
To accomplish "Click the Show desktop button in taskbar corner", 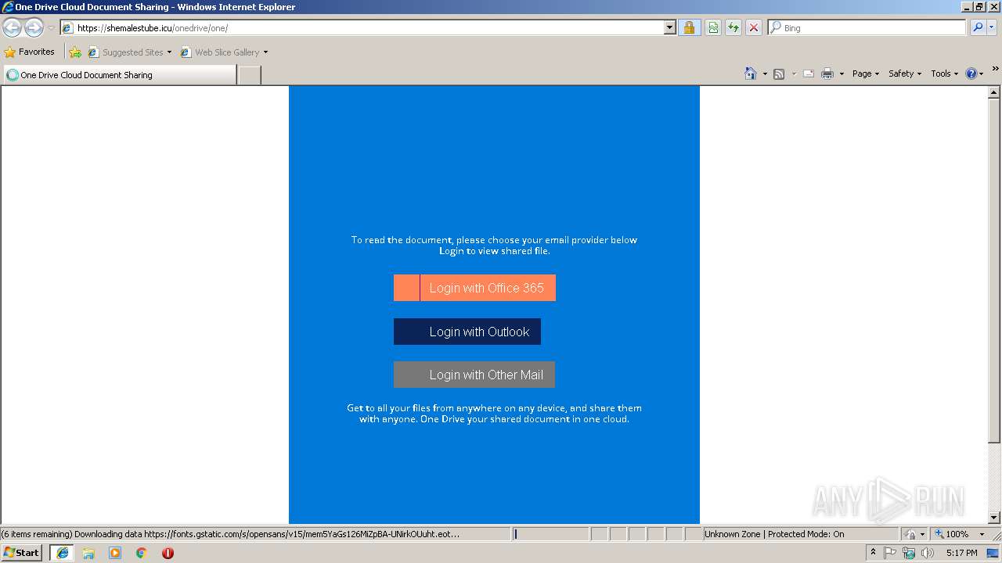I will coord(993,553).
